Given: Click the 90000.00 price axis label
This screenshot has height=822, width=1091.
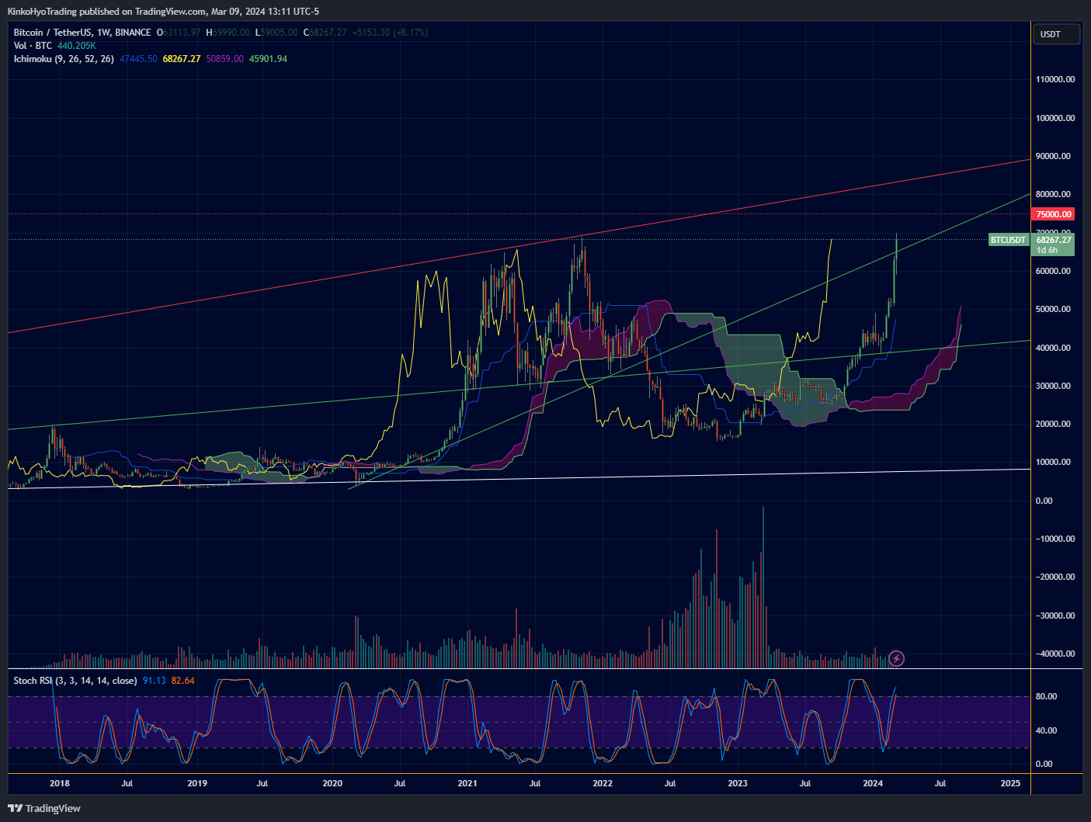Looking at the screenshot, I should (x=1054, y=157).
